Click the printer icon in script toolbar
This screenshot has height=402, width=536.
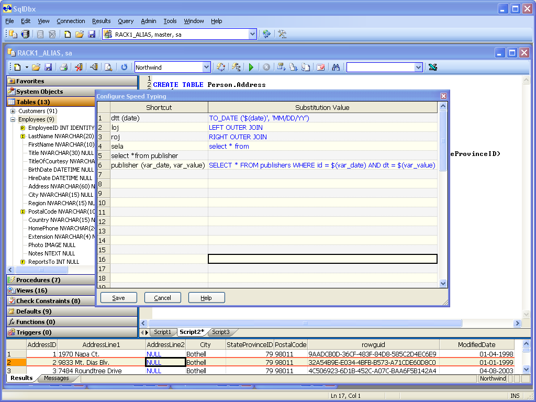[63, 67]
